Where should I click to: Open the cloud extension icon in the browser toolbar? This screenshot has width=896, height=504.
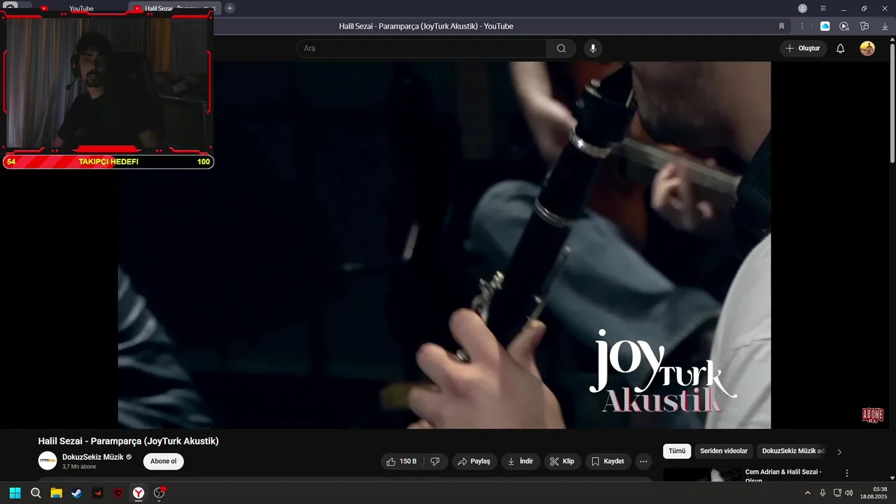pyautogui.click(x=825, y=26)
